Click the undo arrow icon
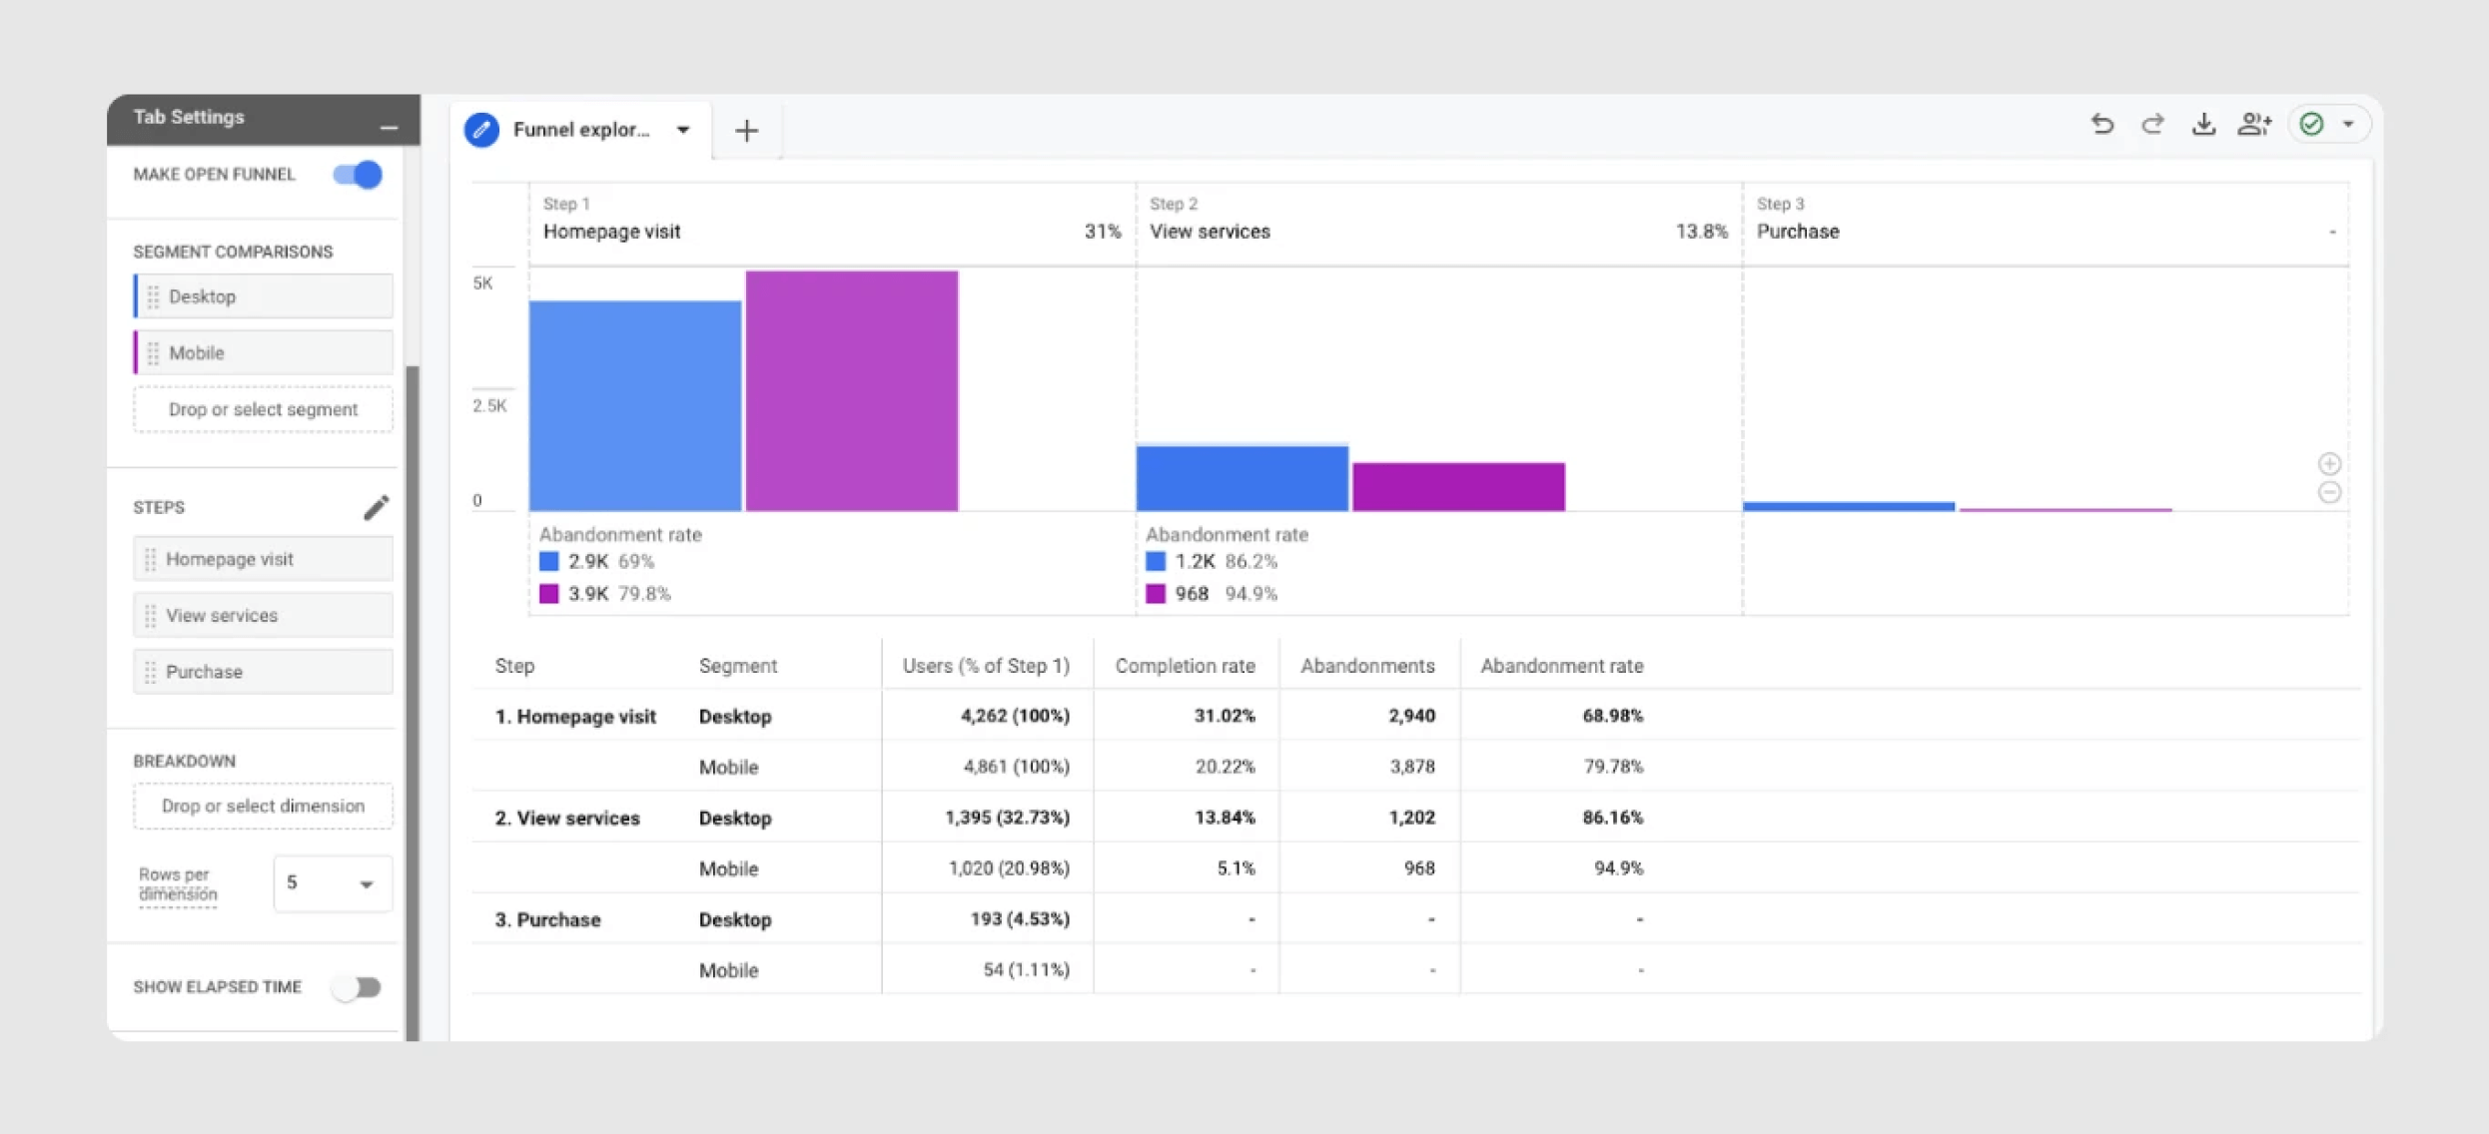Image resolution: width=2489 pixels, height=1134 pixels. click(x=2101, y=124)
